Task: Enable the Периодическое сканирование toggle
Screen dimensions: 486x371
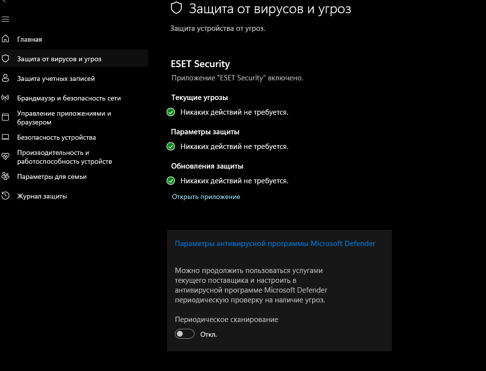Action: 185,334
